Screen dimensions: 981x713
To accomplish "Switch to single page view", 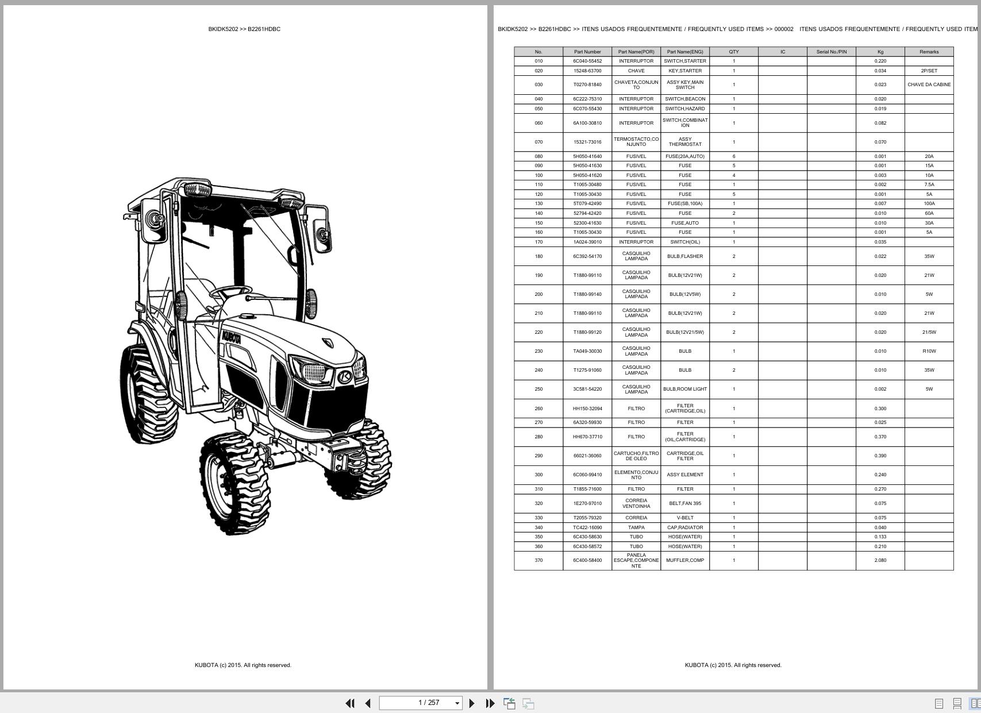I will (x=939, y=703).
